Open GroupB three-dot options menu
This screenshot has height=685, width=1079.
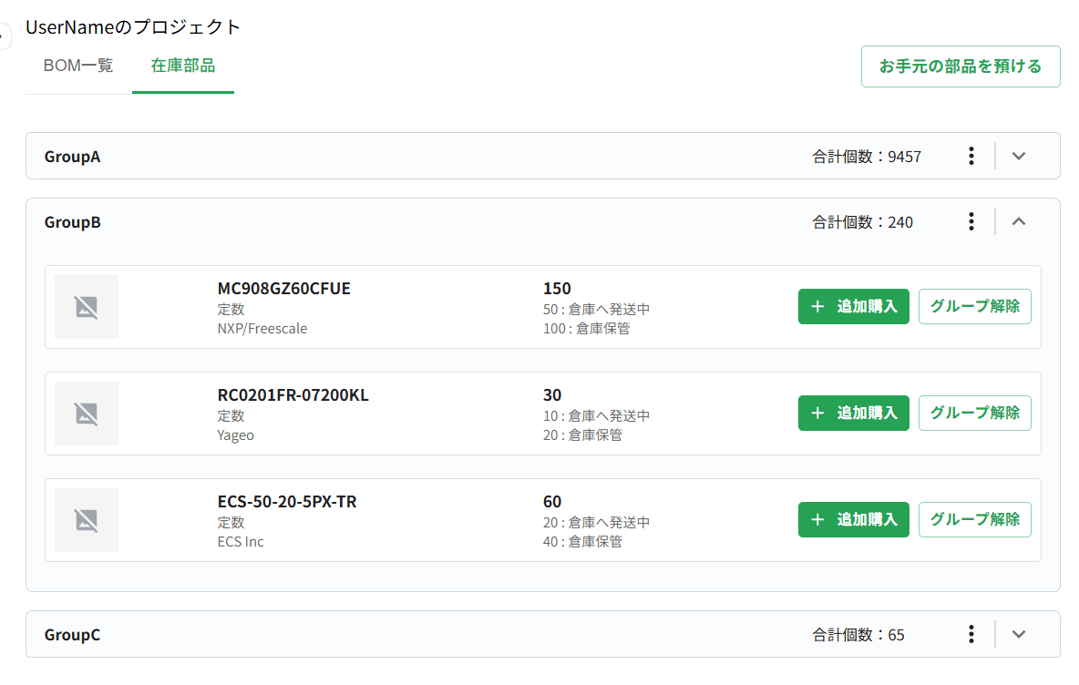click(971, 221)
